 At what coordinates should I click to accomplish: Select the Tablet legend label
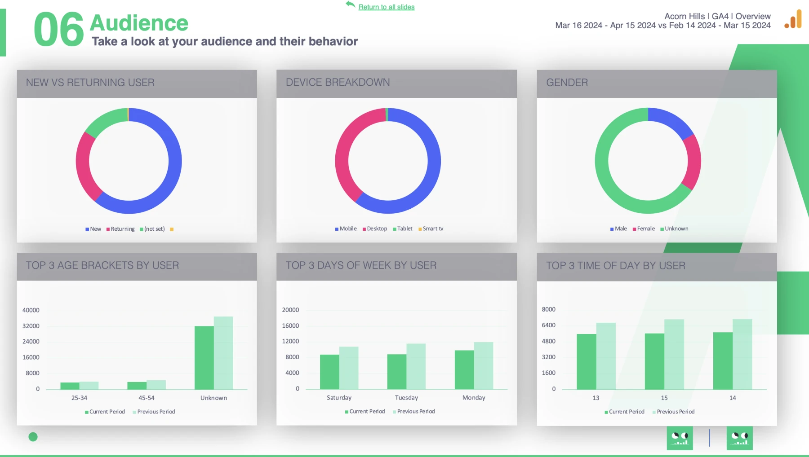click(405, 228)
